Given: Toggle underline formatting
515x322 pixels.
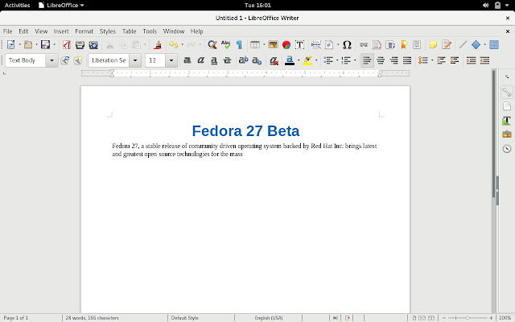Looking at the screenshot, I should [214, 60].
